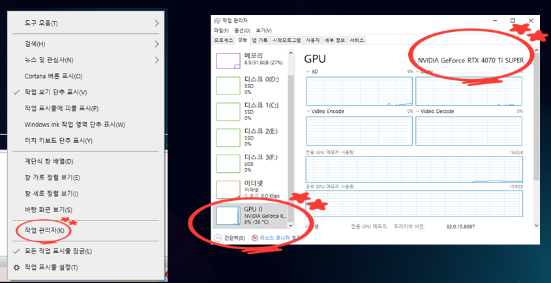Choose 계단식 창 배열(D) from the menu

click(85, 162)
